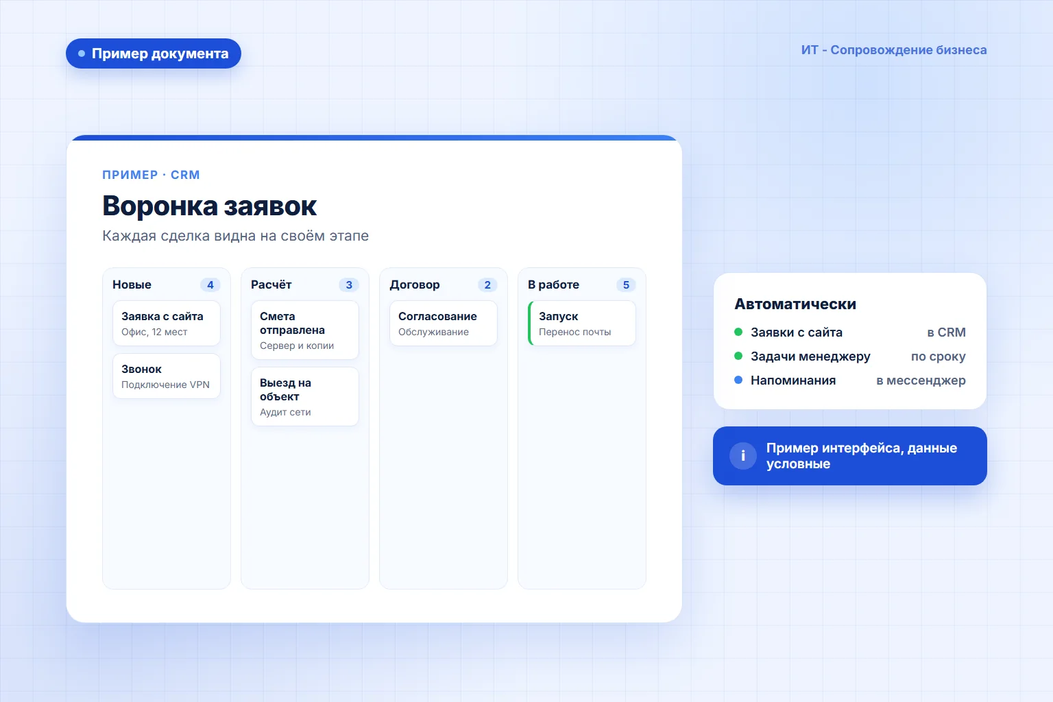Click the «по сроку» value

coord(938,356)
